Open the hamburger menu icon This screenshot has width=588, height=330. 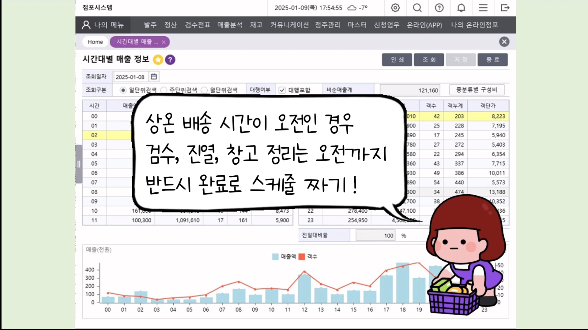coord(483,8)
